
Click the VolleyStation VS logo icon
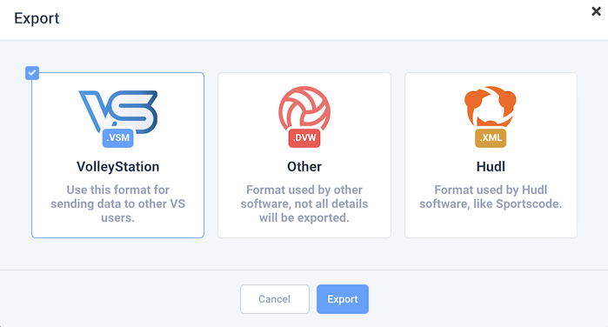[x=118, y=111]
